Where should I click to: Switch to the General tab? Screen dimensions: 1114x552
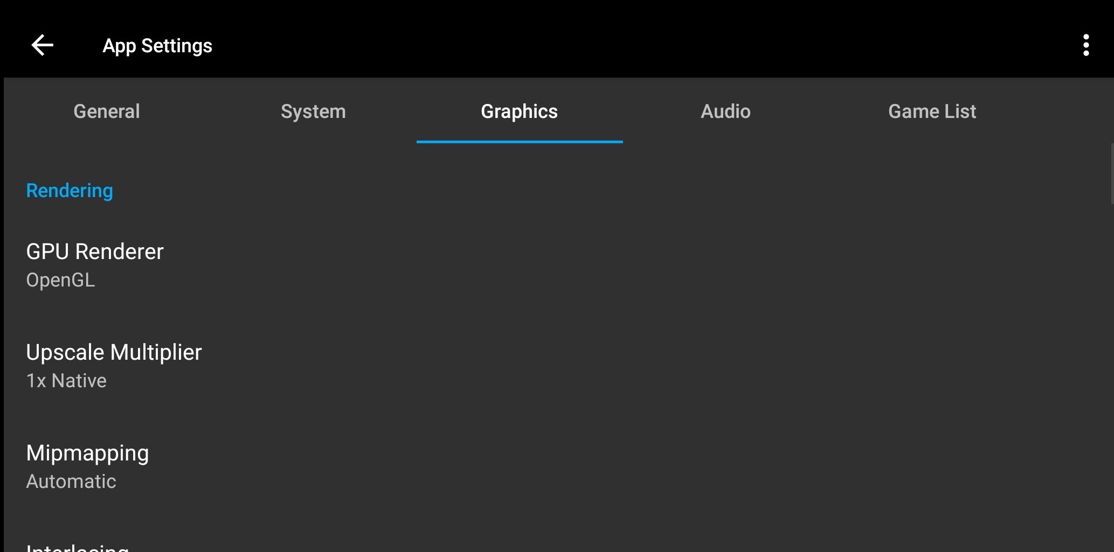(x=107, y=111)
